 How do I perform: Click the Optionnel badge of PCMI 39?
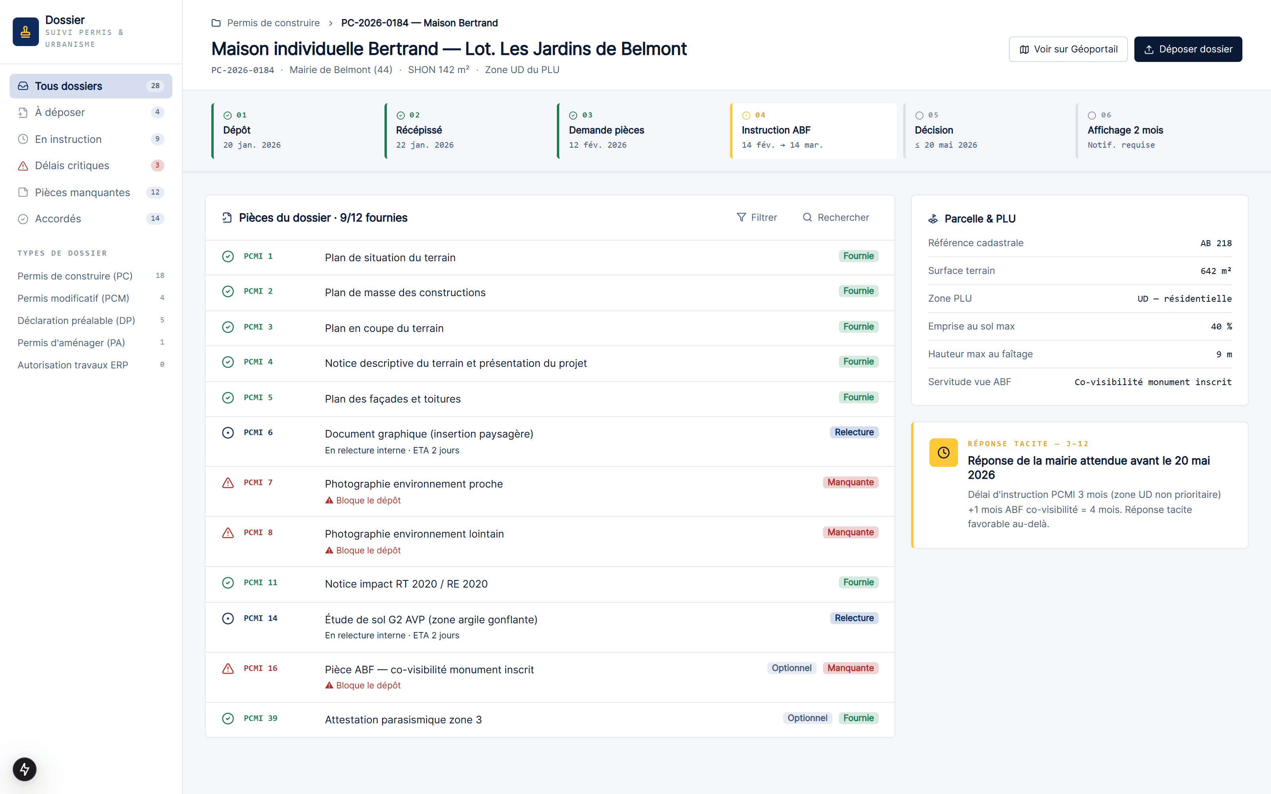point(807,718)
